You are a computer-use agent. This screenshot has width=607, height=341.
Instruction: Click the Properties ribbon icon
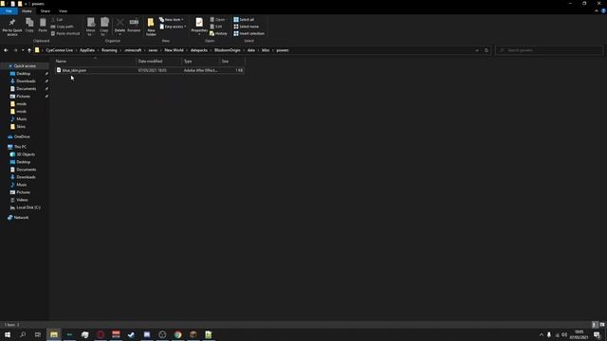click(199, 26)
